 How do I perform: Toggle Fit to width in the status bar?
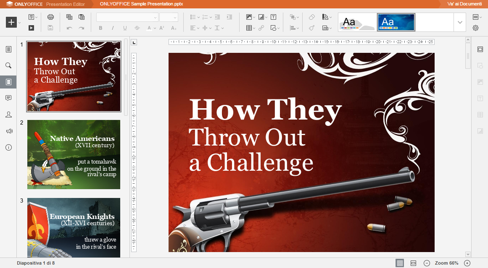coord(413,263)
